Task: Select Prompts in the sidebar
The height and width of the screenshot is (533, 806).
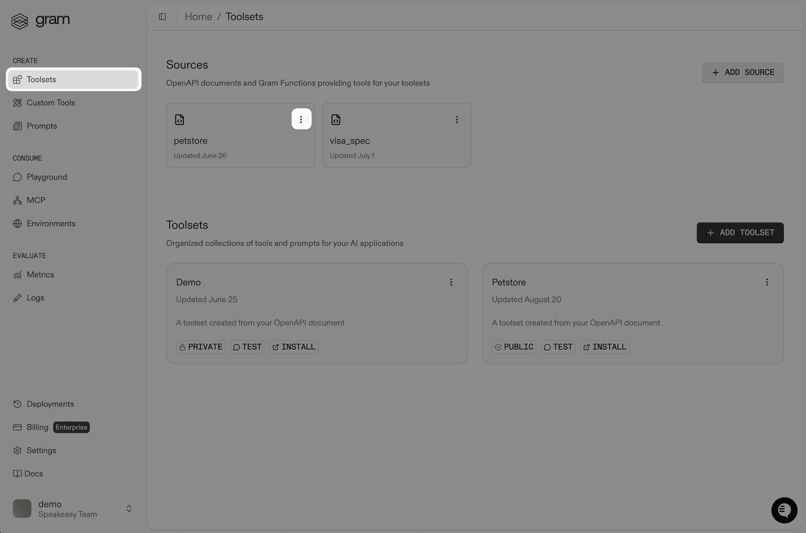Action: click(x=42, y=126)
